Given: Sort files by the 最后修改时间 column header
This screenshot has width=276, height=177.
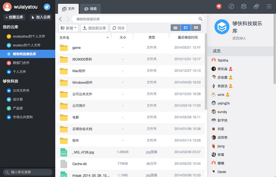Looking at the screenshot, I should pos(187,38).
